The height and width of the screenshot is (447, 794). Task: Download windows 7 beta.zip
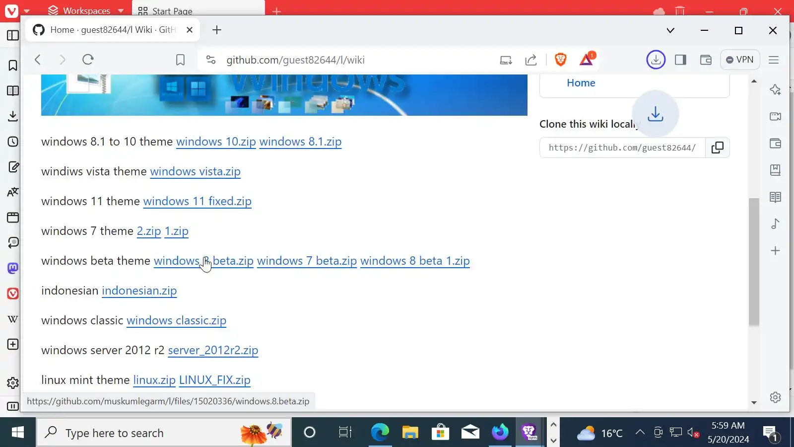307,261
